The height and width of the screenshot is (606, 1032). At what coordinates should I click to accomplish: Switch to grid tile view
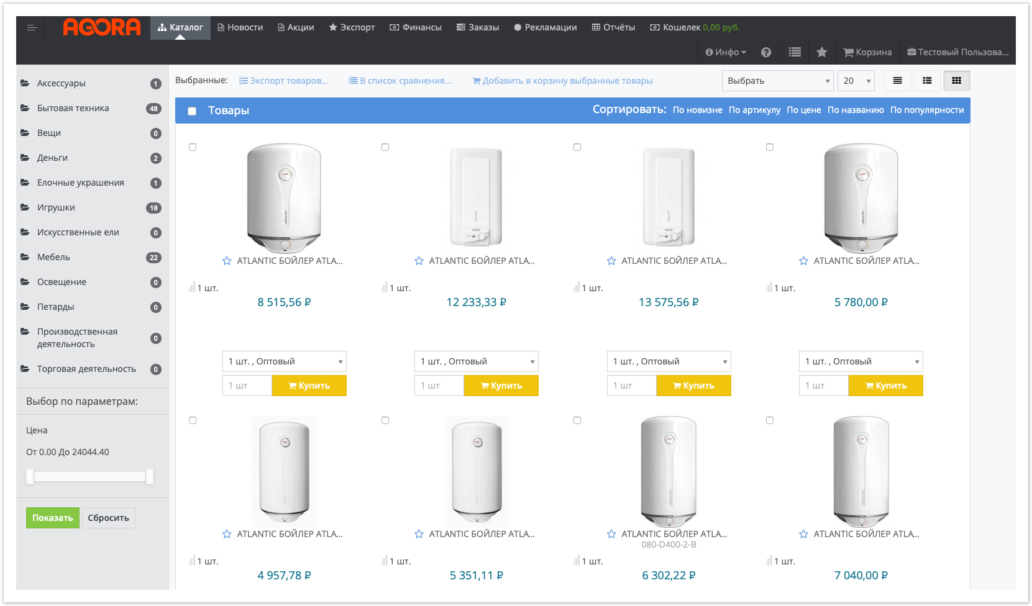(957, 81)
